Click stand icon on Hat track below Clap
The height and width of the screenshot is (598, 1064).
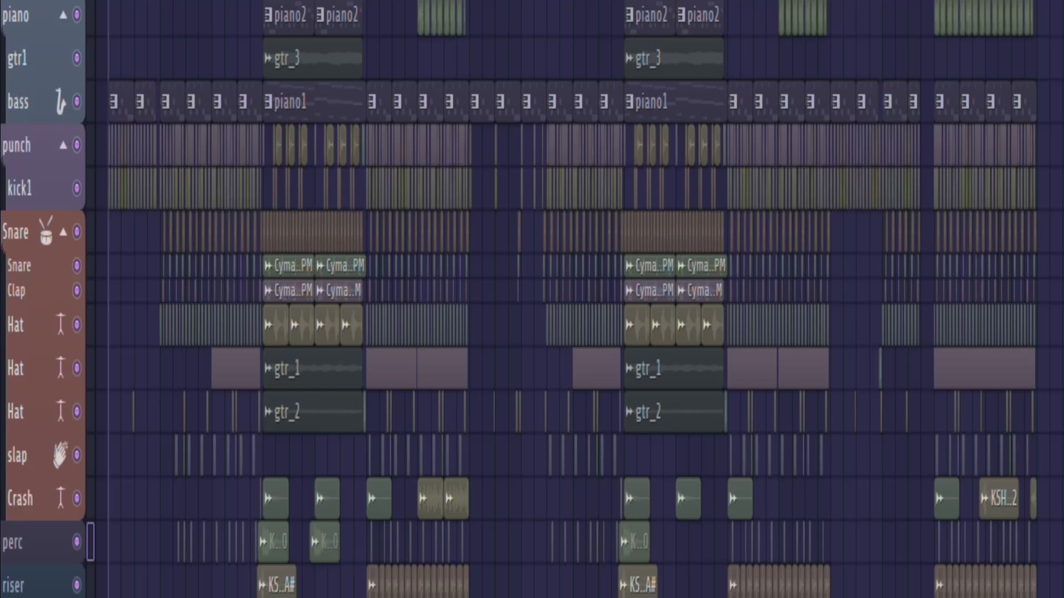point(60,324)
